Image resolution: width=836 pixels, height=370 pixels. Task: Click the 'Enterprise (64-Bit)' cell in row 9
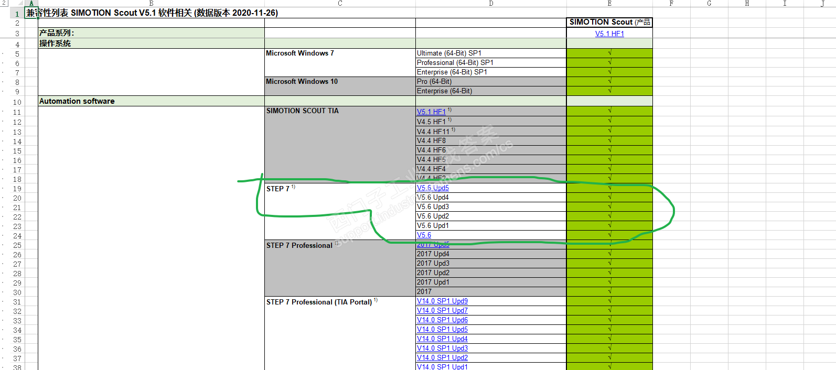pyautogui.click(x=491, y=91)
